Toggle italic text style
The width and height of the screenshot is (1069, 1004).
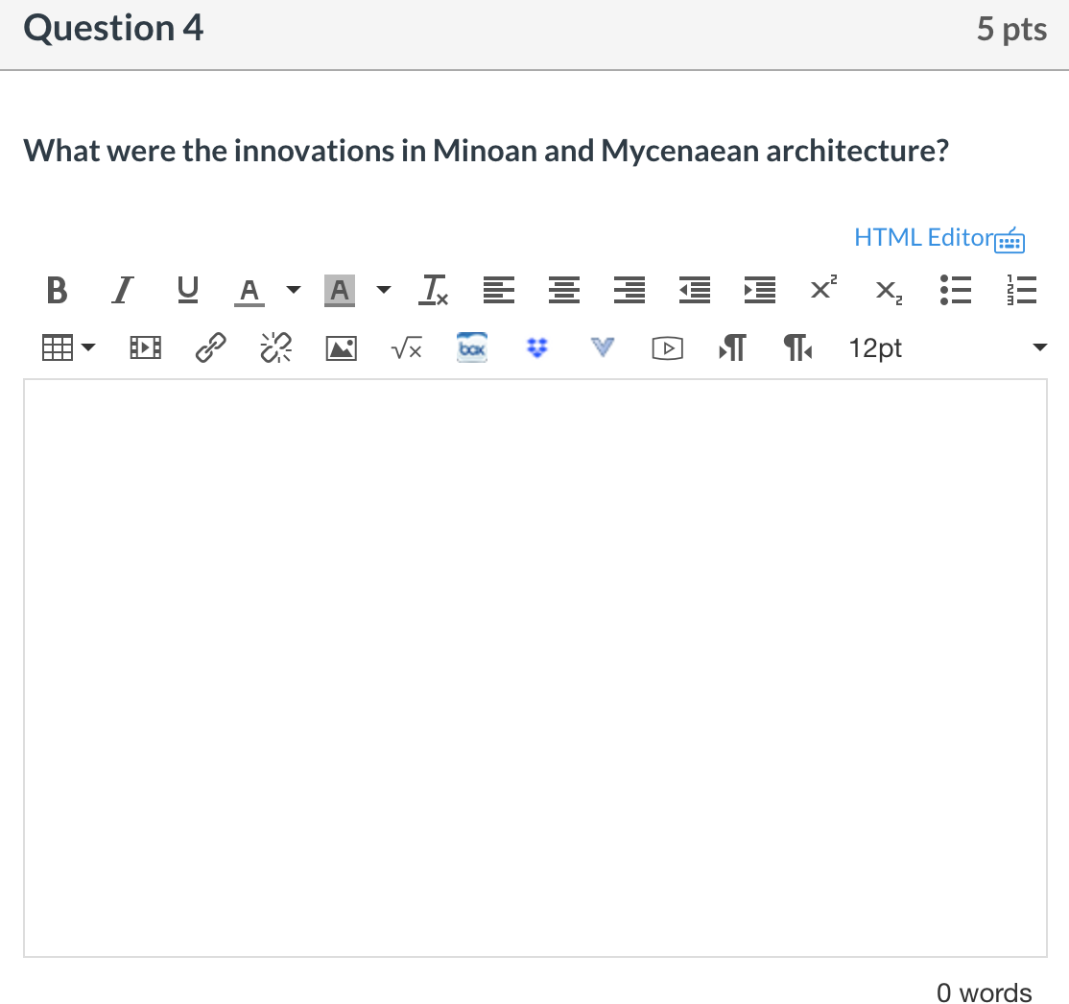click(121, 290)
